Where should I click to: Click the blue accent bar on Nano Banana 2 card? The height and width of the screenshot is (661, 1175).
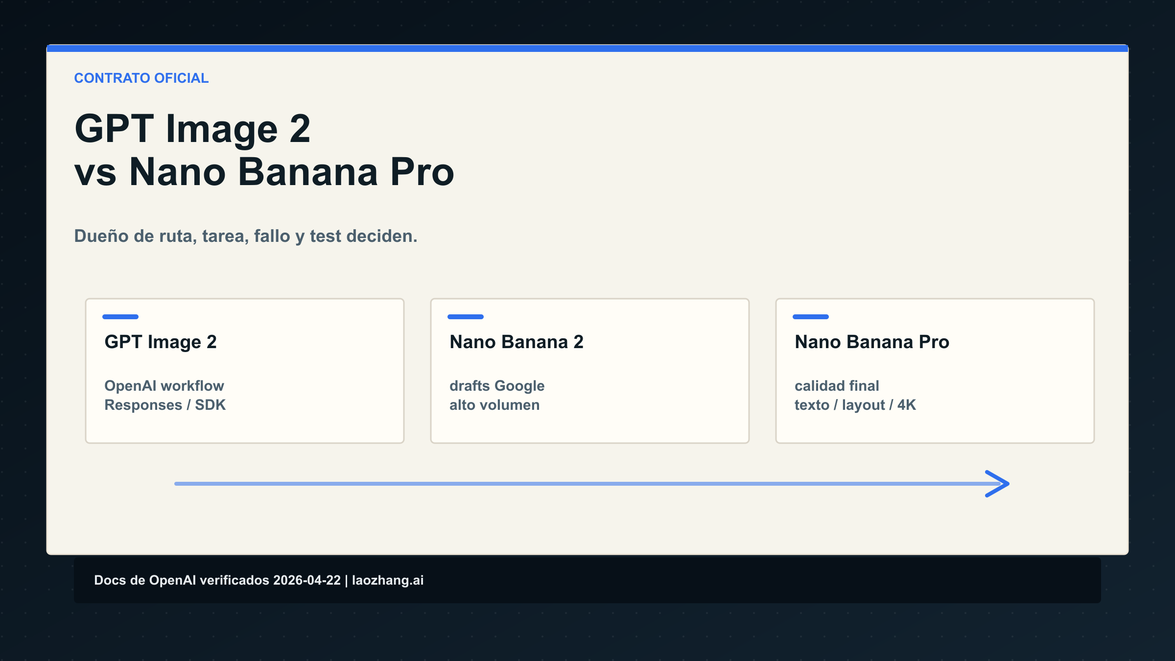466,317
